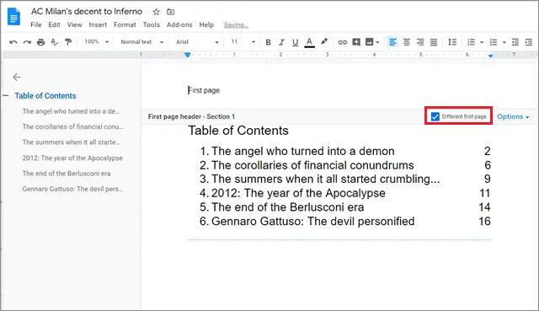
Task: Open the Help menu
Action: 206,24
